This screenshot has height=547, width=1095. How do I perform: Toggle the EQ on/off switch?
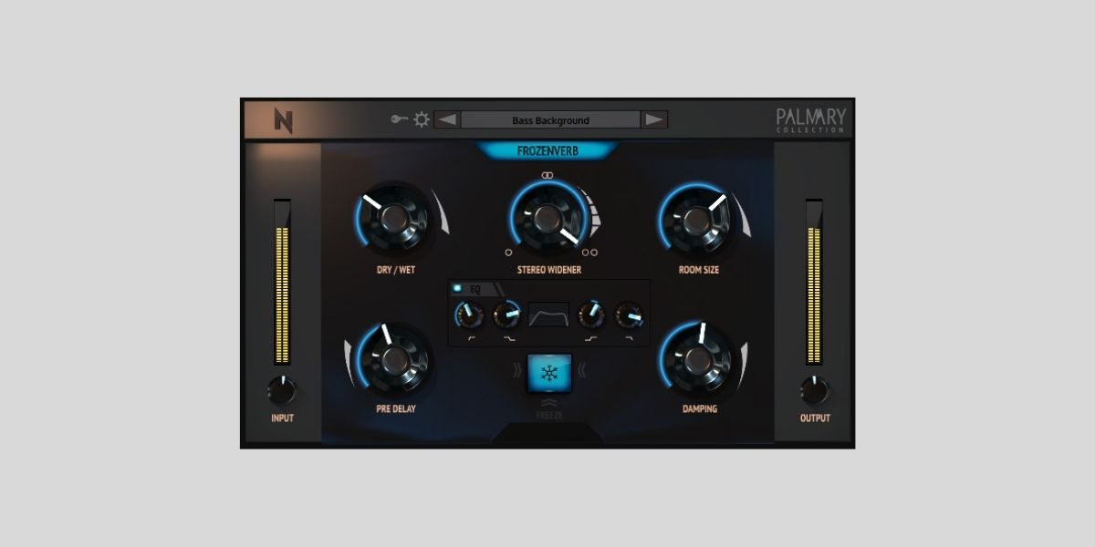click(458, 288)
